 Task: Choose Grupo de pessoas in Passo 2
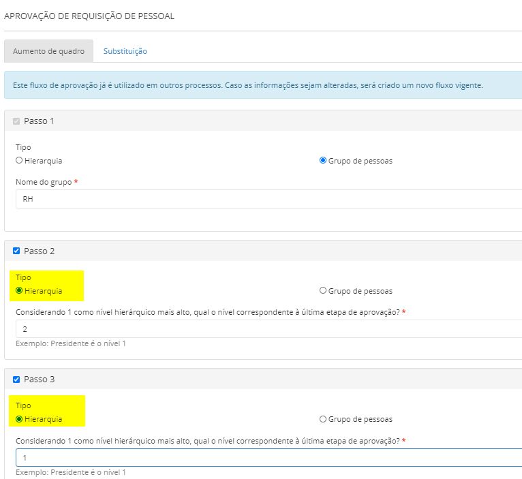[323, 291]
